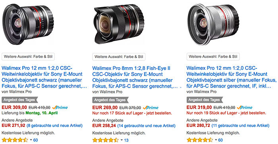Open the 8mm Fish-Eye lens product image
This screenshot has width=278, height=144.
pos(119,24)
